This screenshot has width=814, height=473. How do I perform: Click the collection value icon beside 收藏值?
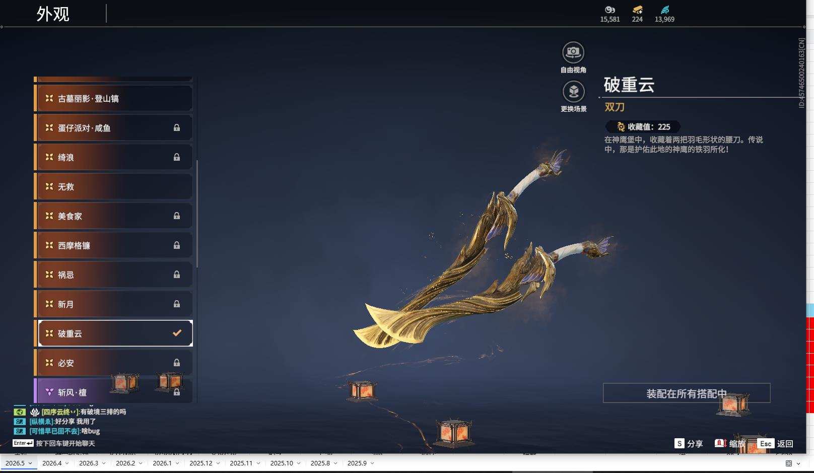coord(621,127)
